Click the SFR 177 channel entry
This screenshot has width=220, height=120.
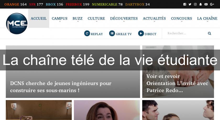coord(36,4)
